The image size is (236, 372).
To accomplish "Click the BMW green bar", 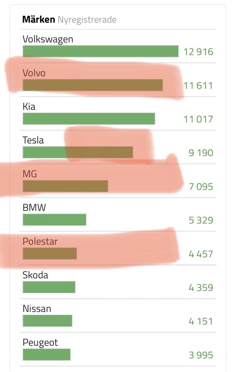I will point(54,220).
